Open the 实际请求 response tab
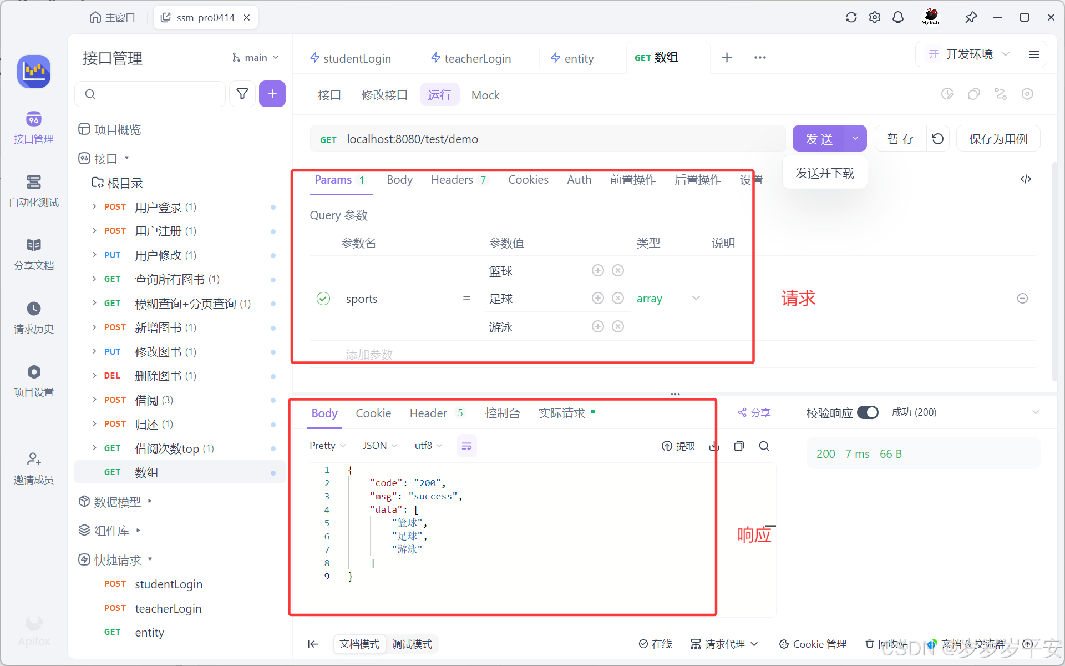1065x666 pixels. tap(561, 413)
